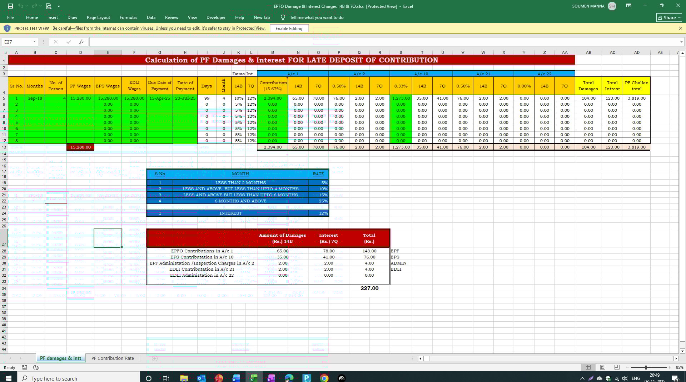
Task: Click the horizontal scrollbar right arrow
Action: [676, 358]
